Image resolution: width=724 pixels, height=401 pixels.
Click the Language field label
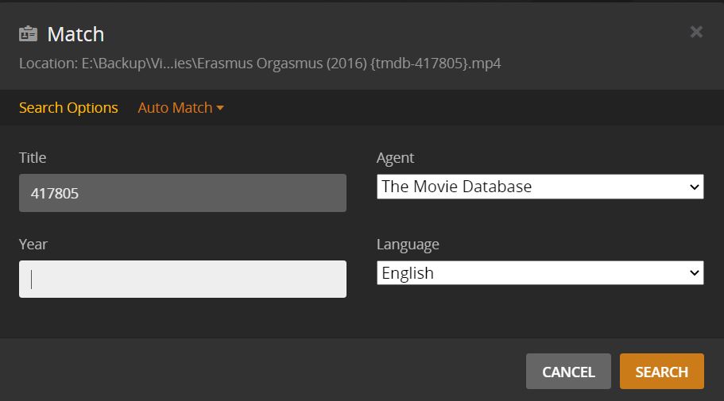(408, 245)
